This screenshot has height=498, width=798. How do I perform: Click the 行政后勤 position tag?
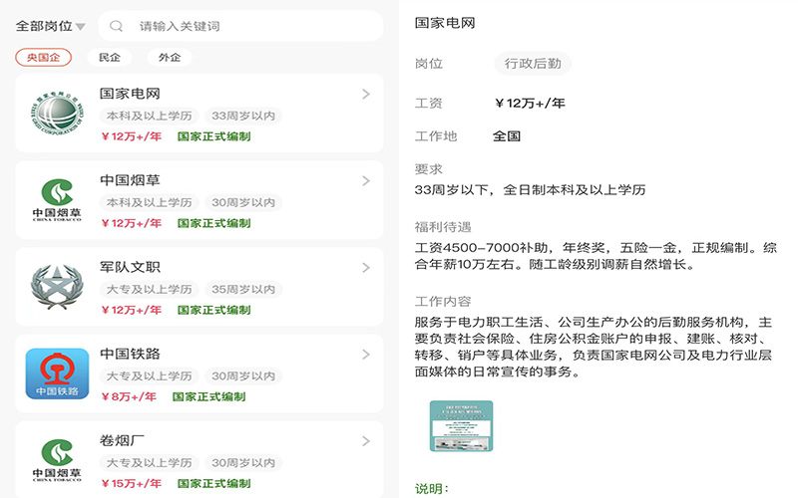pyautogui.click(x=533, y=64)
